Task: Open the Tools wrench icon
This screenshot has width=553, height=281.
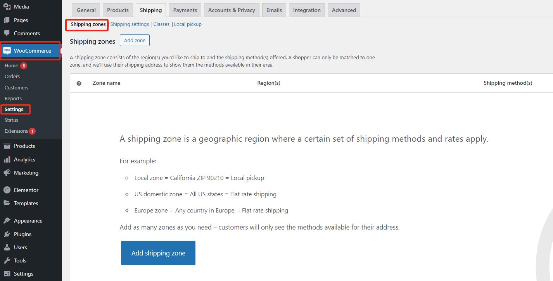Action: 7,260
